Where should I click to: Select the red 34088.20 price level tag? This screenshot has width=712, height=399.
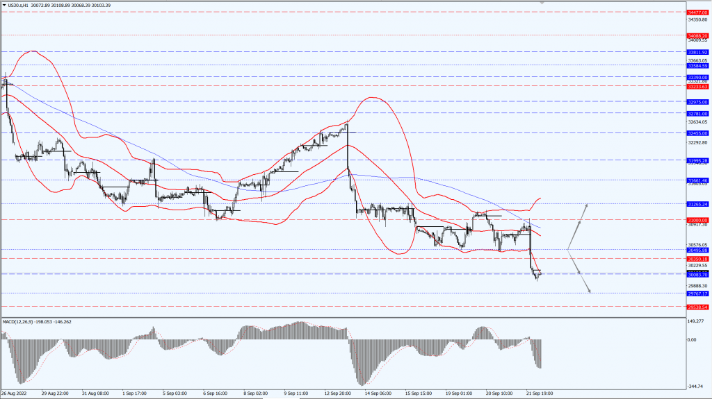point(697,35)
